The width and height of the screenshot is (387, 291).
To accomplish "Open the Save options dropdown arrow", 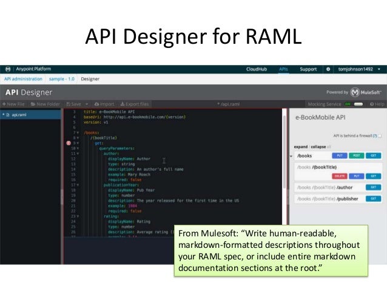I will coord(87,104).
